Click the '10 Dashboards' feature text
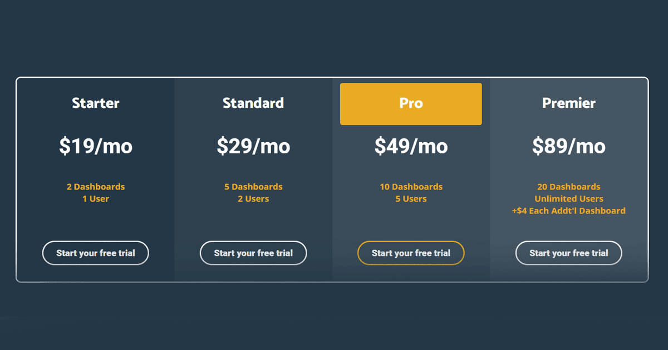This screenshot has width=668, height=350. (x=411, y=187)
